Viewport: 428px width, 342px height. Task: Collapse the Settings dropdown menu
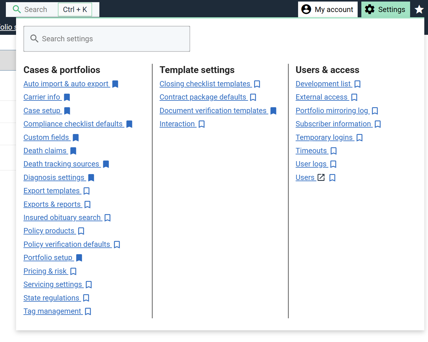(x=385, y=10)
